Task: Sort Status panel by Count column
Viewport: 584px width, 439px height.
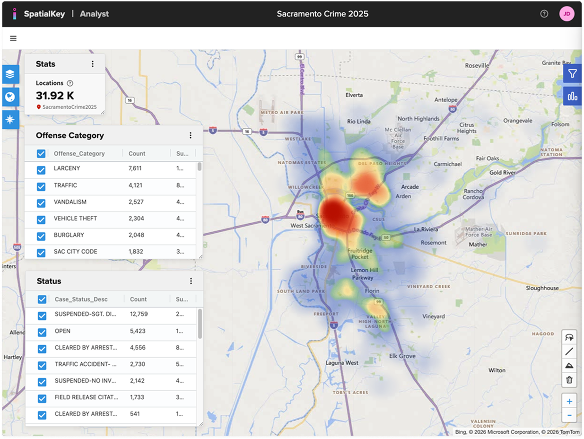Action: [139, 299]
